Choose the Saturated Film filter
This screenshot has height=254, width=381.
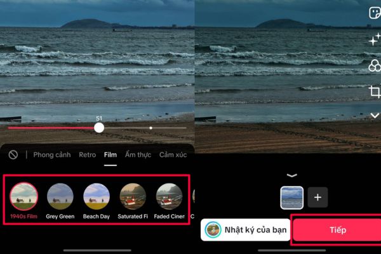tap(133, 197)
